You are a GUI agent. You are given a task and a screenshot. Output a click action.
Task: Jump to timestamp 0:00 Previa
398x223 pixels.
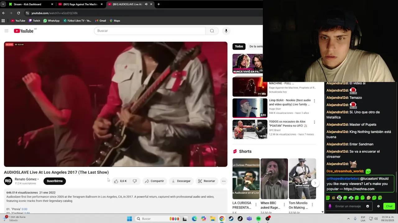[x=25, y=209]
